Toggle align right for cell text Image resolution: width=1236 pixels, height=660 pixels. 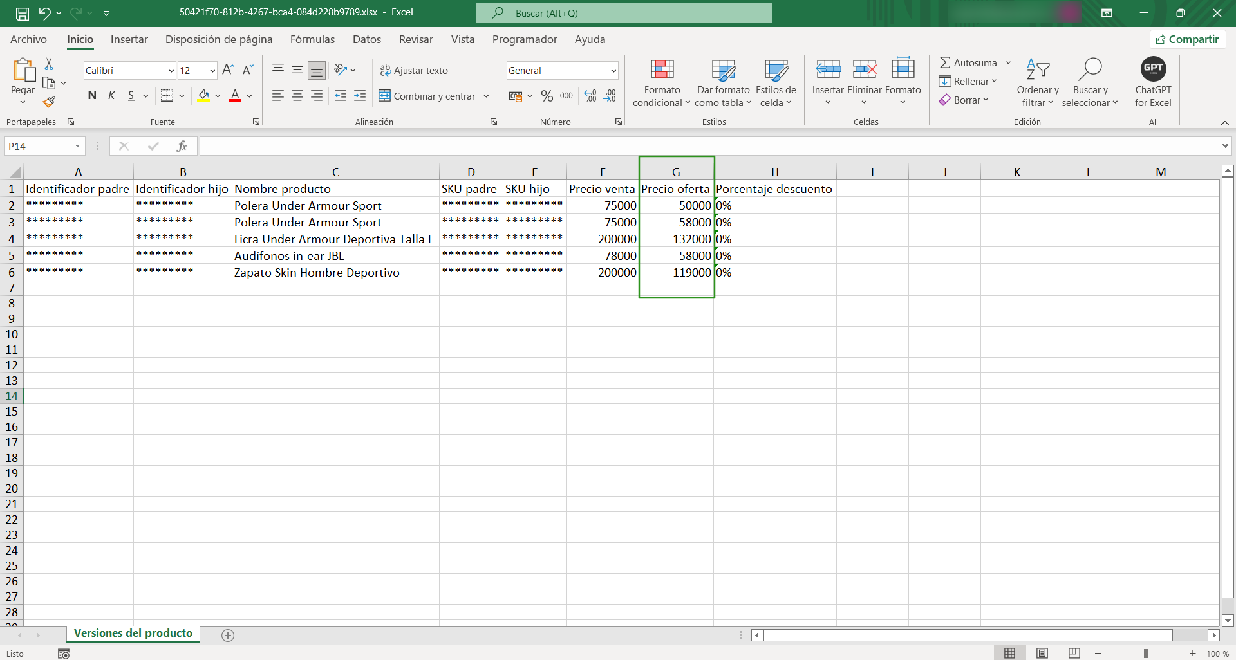pos(317,96)
